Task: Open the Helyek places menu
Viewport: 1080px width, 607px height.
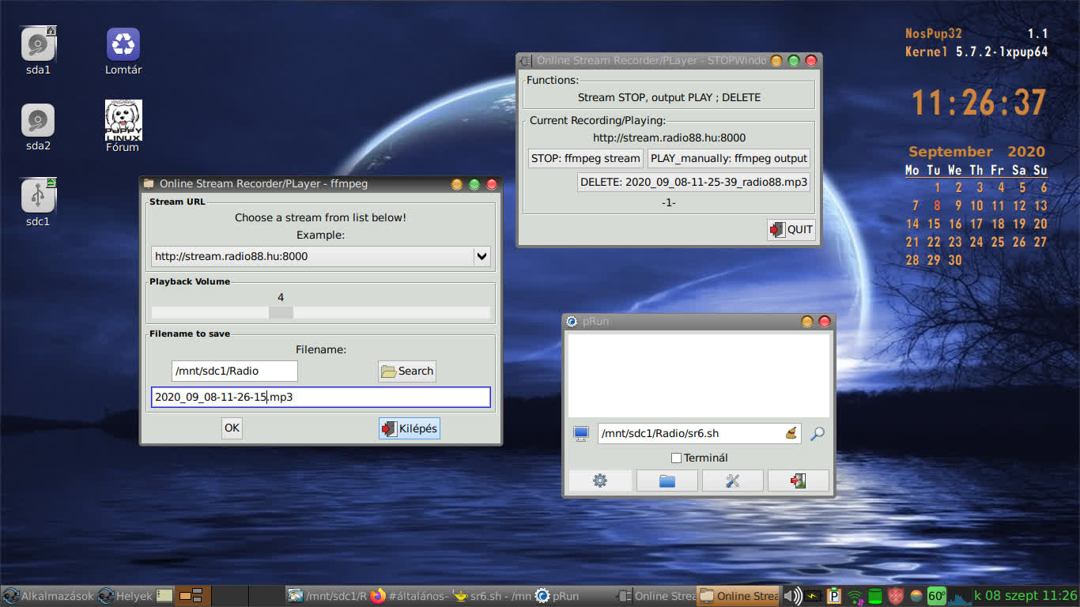Action: point(125,596)
